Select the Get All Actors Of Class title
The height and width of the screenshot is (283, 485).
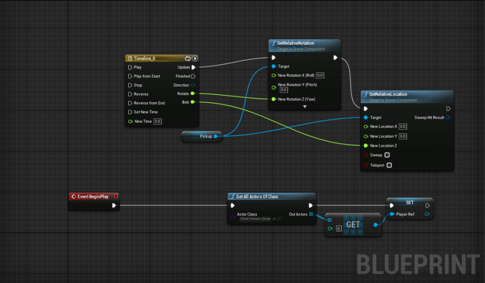pyautogui.click(x=257, y=196)
